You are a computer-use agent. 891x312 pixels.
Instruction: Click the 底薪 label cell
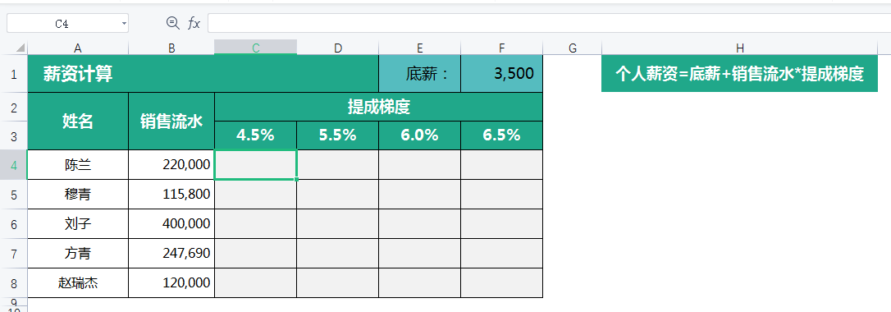pos(420,74)
